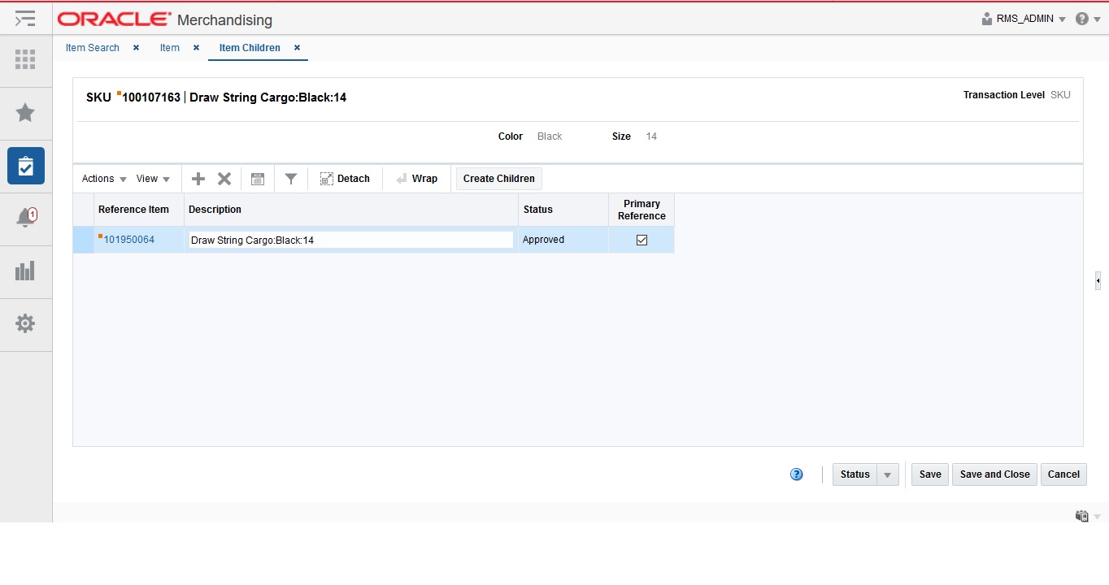
Task: Sort by the Status column header
Action: (563, 210)
